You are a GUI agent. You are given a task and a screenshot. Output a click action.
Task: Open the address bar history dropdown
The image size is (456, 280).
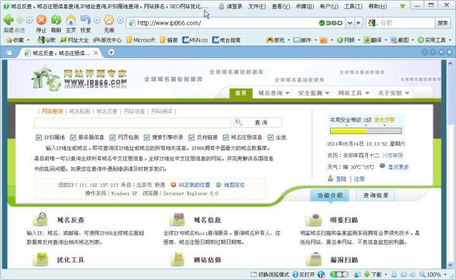coord(350,23)
